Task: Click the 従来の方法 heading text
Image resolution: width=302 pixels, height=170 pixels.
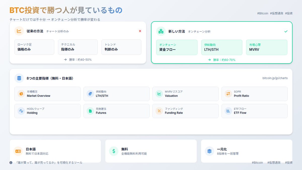Action: tap(35, 31)
